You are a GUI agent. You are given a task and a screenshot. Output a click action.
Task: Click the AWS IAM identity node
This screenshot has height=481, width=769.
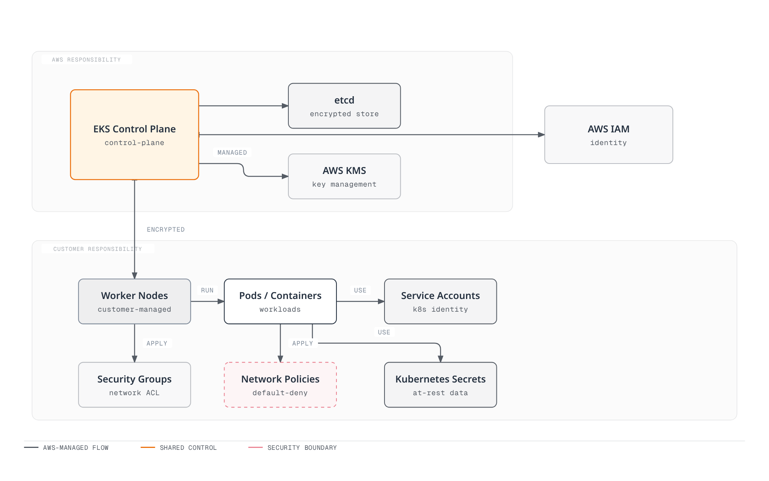click(609, 135)
